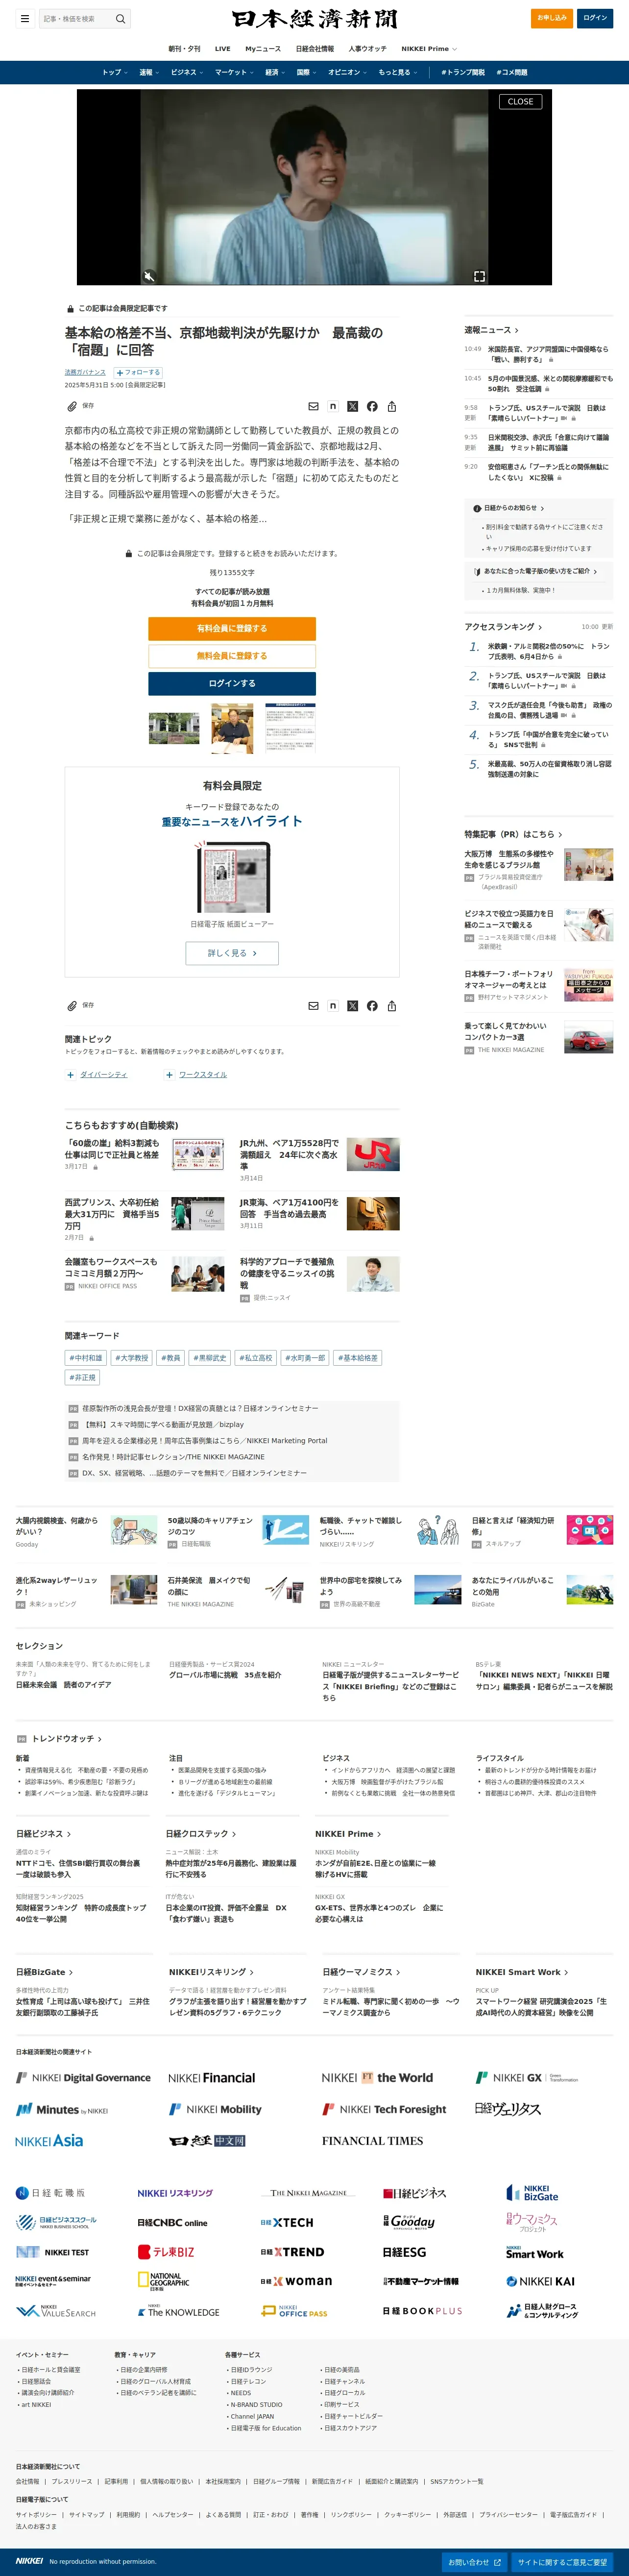Expand the マーケット navigation dropdown

tap(234, 72)
